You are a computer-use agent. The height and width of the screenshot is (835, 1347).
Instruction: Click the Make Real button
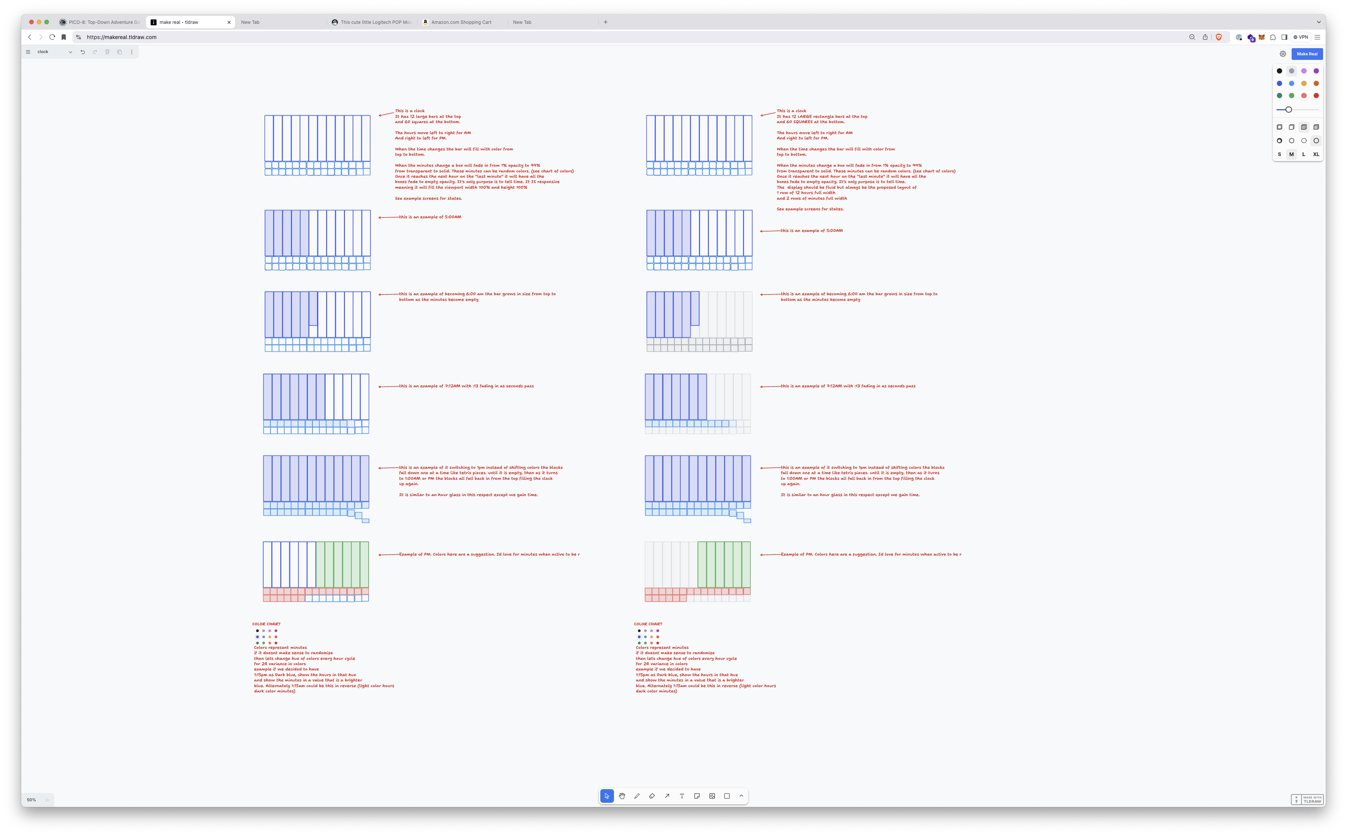click(1307, 54)
